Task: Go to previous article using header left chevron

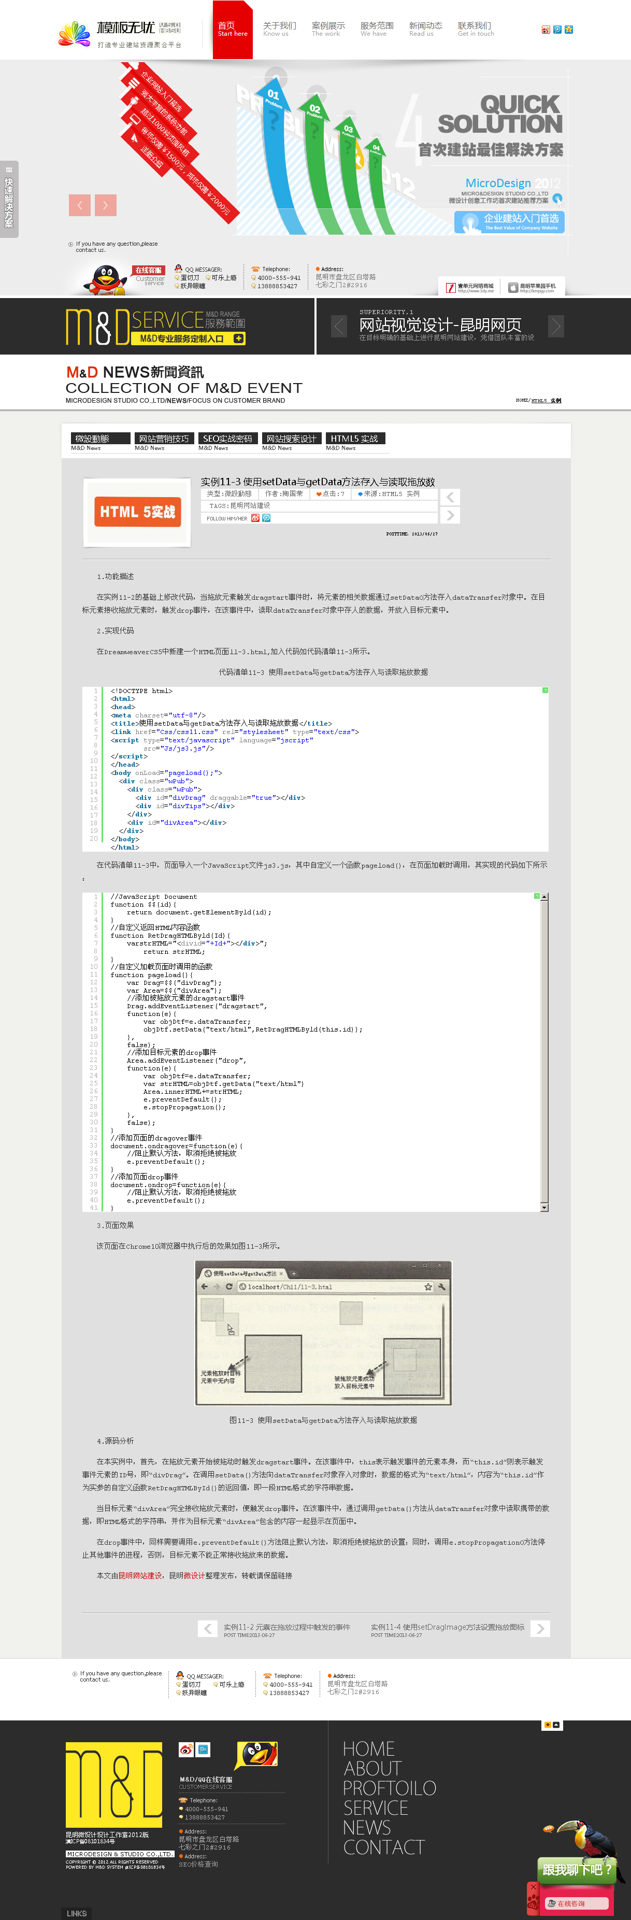Action: click(x=450, y=497)
